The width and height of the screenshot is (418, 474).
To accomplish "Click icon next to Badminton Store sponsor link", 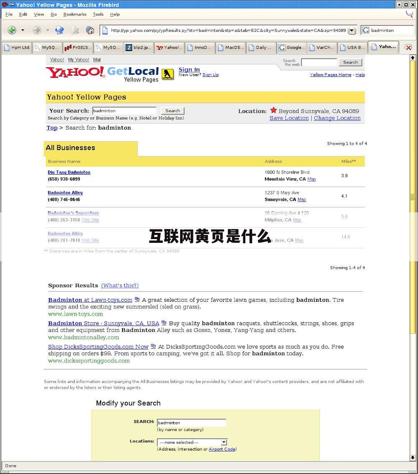I will [x=164, y=323].
